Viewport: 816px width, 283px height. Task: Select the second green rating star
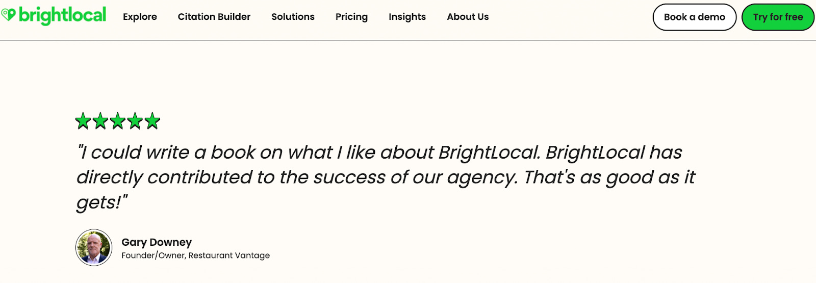100,121
